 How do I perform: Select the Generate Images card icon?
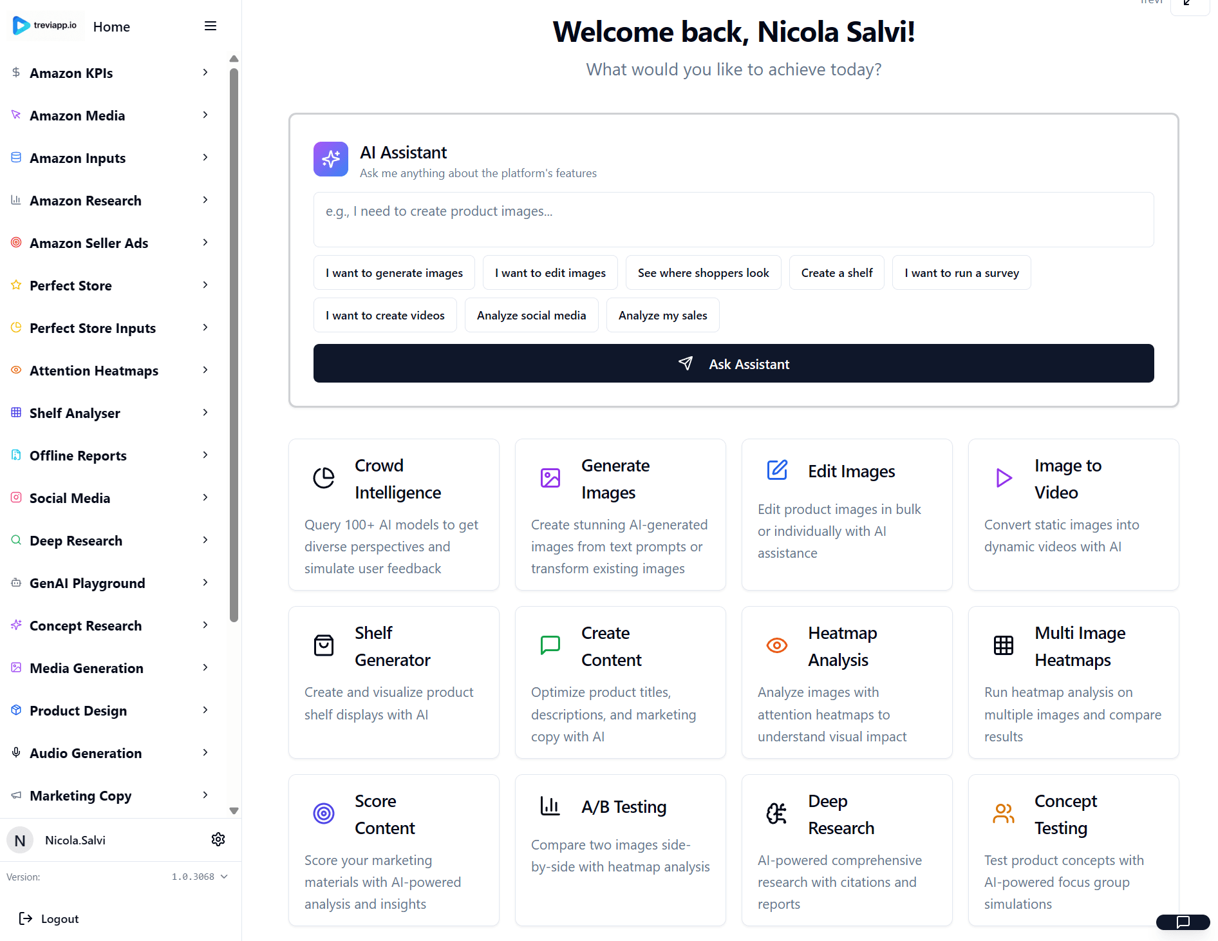point(550,478)
